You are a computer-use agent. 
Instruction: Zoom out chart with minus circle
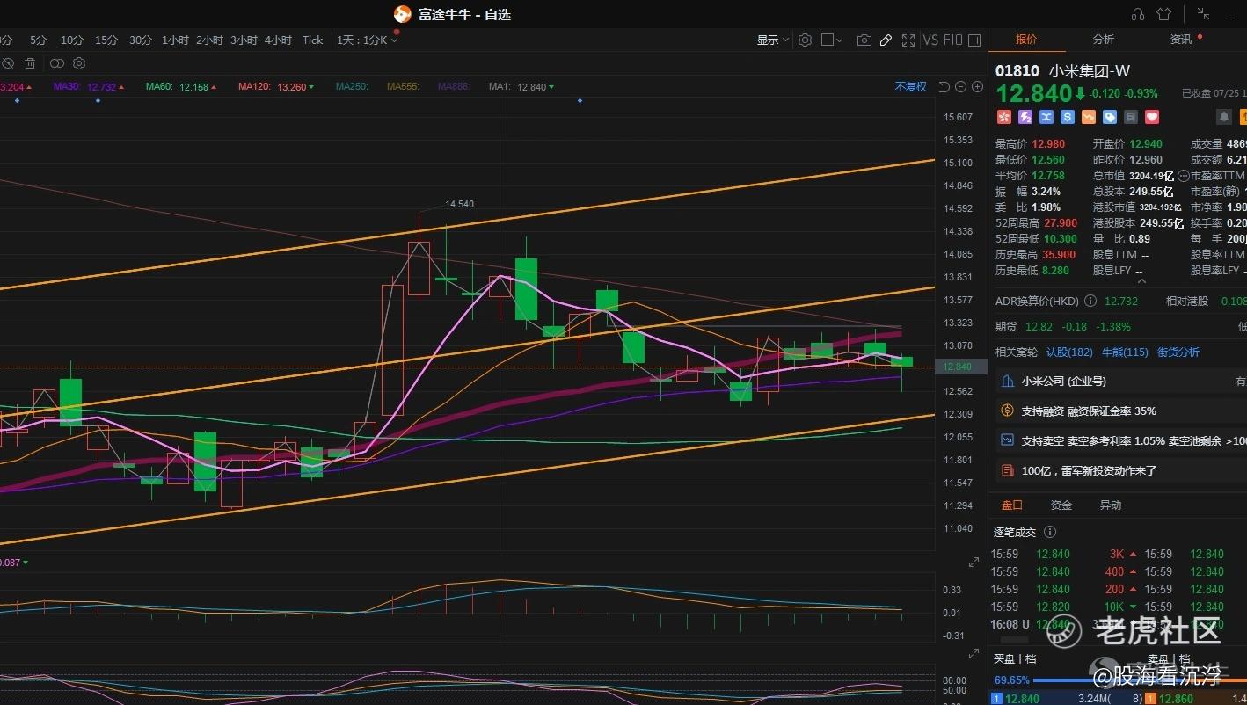(960, 86)
